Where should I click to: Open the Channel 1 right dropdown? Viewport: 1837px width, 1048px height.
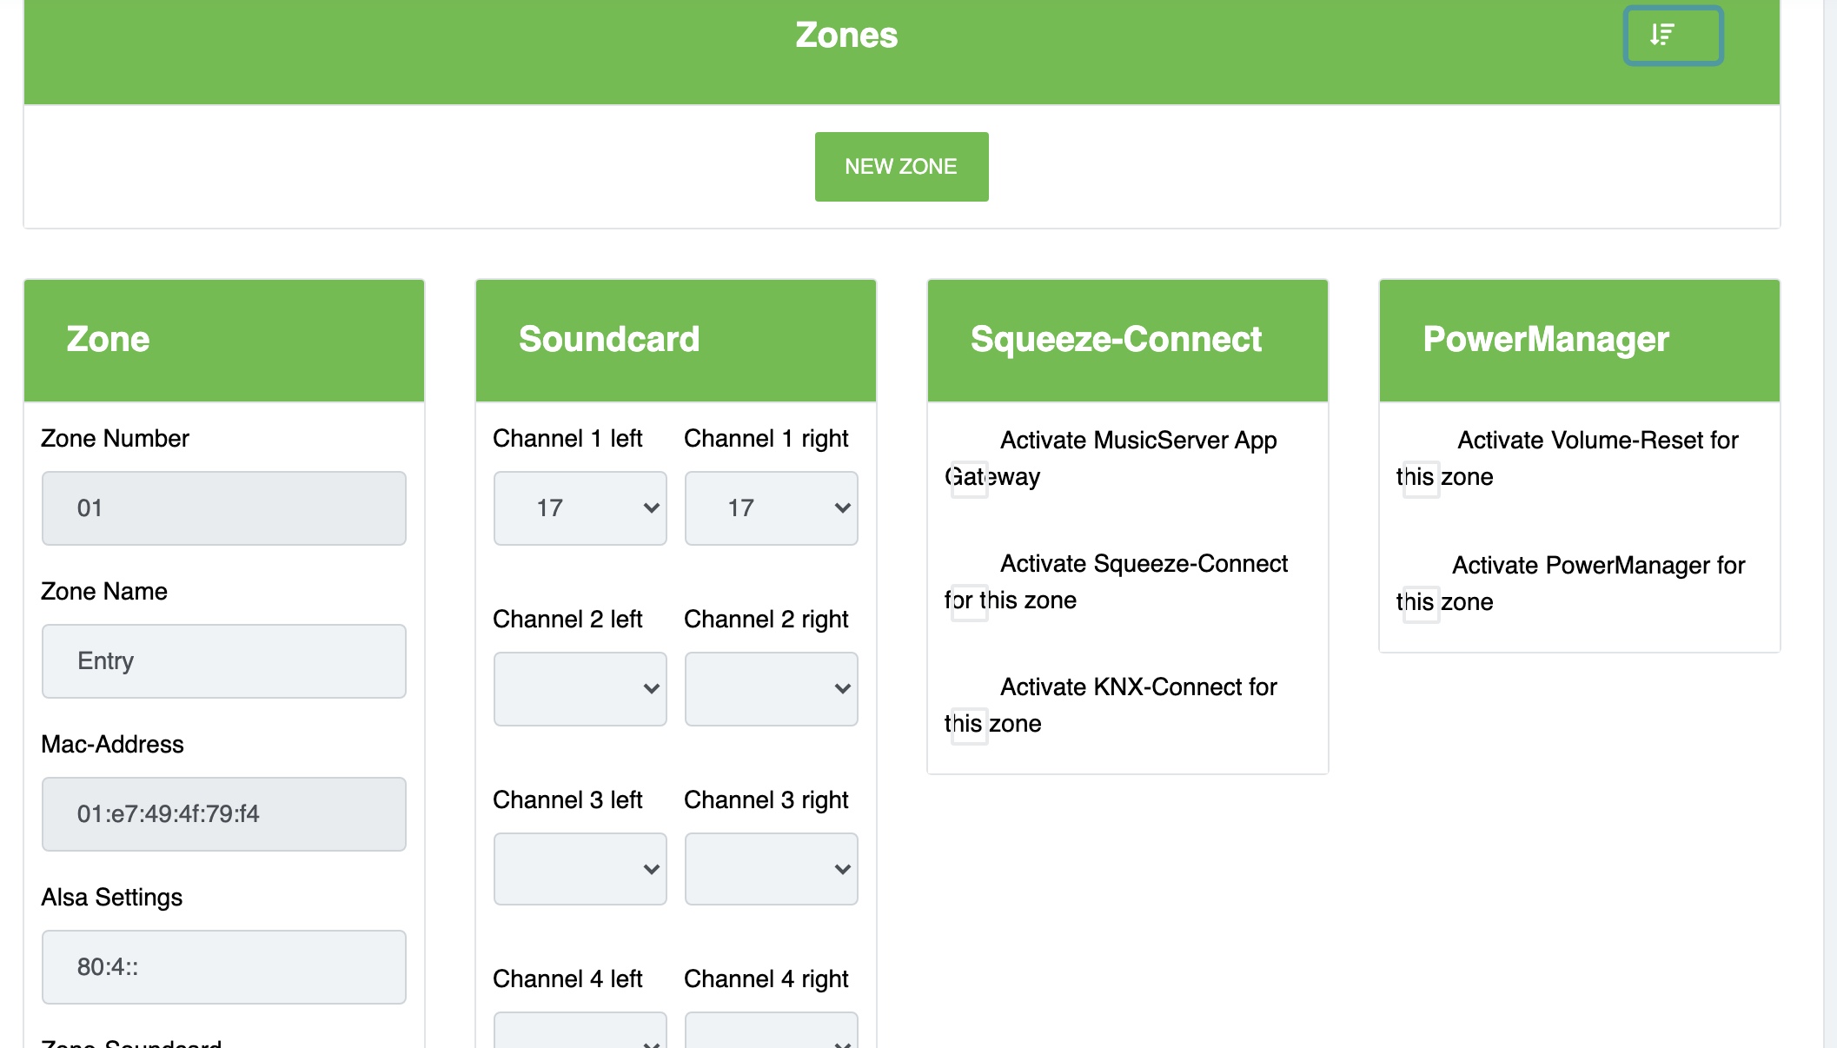(771, 508)
